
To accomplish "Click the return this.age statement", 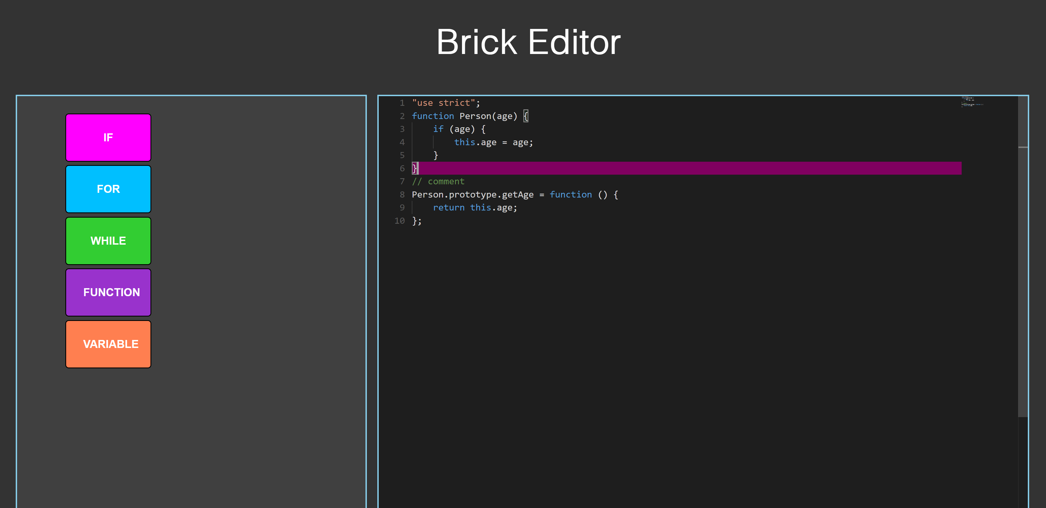I will (x=475, y=207).
